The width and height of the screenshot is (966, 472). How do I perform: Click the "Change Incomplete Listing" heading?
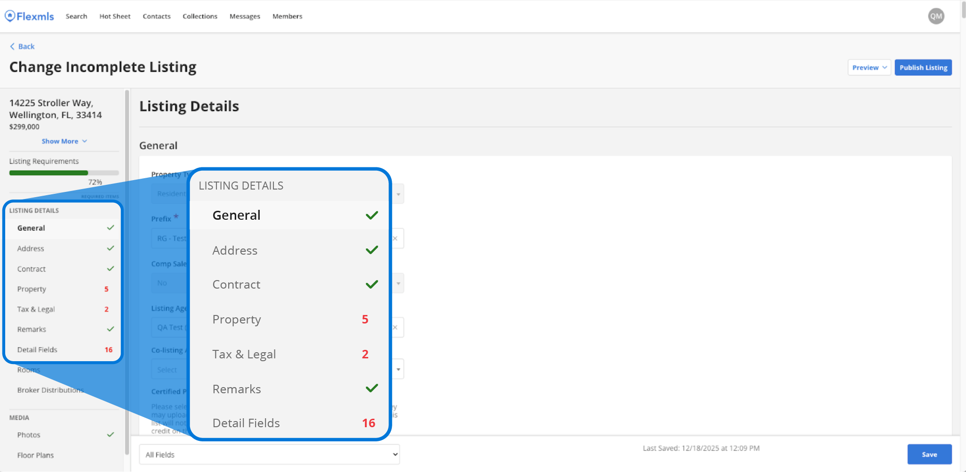103,67
